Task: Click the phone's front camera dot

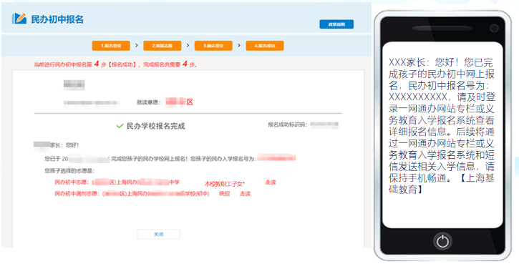Action: click(x=494, y=29)
